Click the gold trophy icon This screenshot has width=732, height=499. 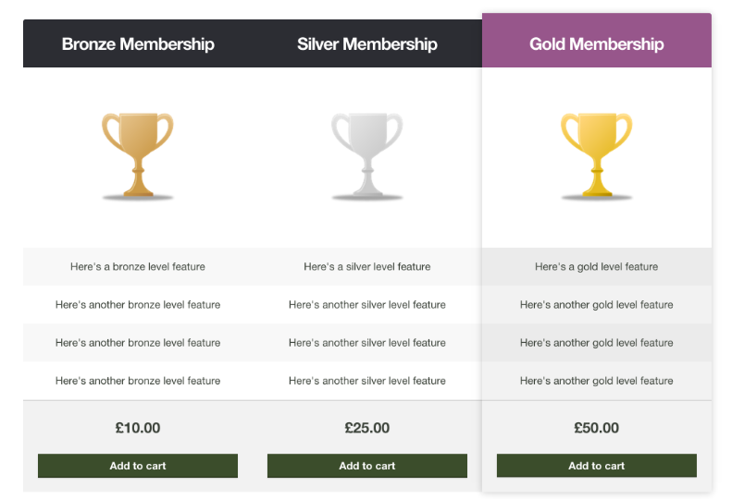pos(597,154)
